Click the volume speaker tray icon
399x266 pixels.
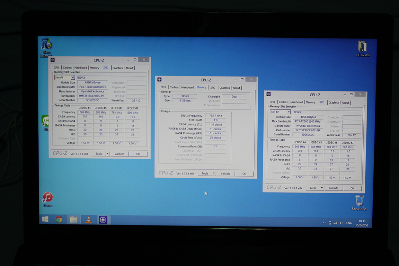pos(341,223)
